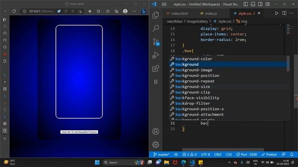Toggle the VS Code secondary sidebar
The image size is (298, 167).
coord(260,4)
